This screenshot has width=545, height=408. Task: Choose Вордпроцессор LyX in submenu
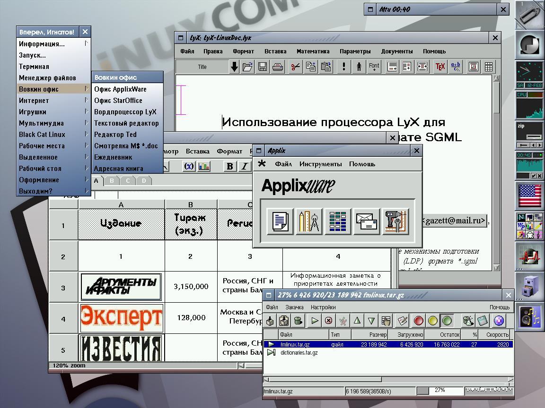[128, 112]
